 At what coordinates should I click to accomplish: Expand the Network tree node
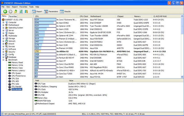coord(3,41)
